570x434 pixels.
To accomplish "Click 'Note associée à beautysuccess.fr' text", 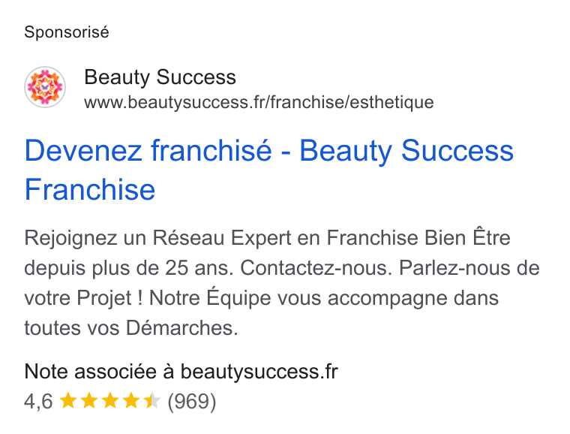I will click(x=181, y=372).
